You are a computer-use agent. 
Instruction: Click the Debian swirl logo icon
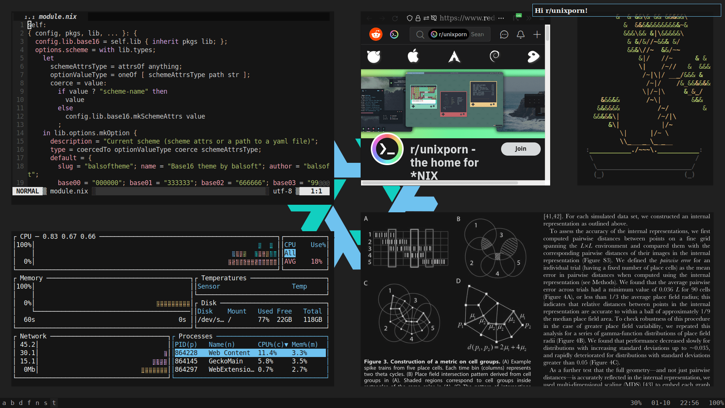tap(494, 57)
